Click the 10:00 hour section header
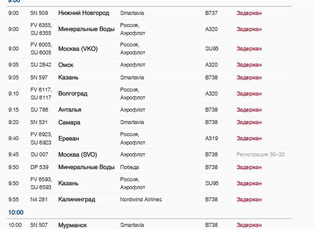 [x=16, y=212]
